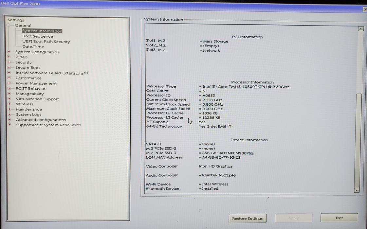Select SupportAssist System Resolution label

[x=48, y=125]
